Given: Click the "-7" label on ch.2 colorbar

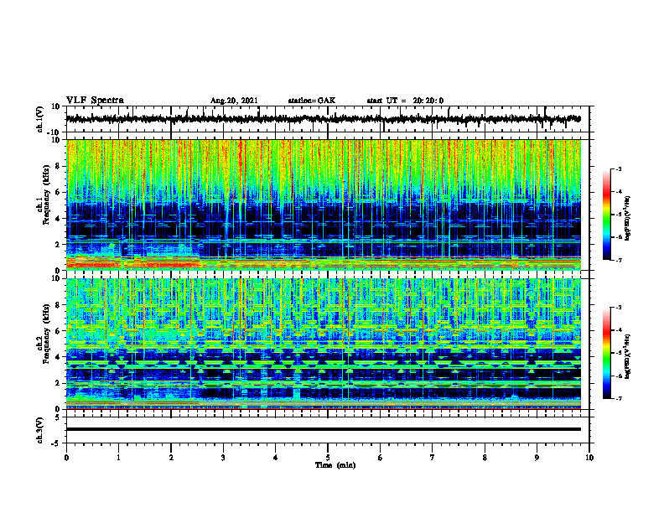Looking at the screenshot, I should [619, 398].
